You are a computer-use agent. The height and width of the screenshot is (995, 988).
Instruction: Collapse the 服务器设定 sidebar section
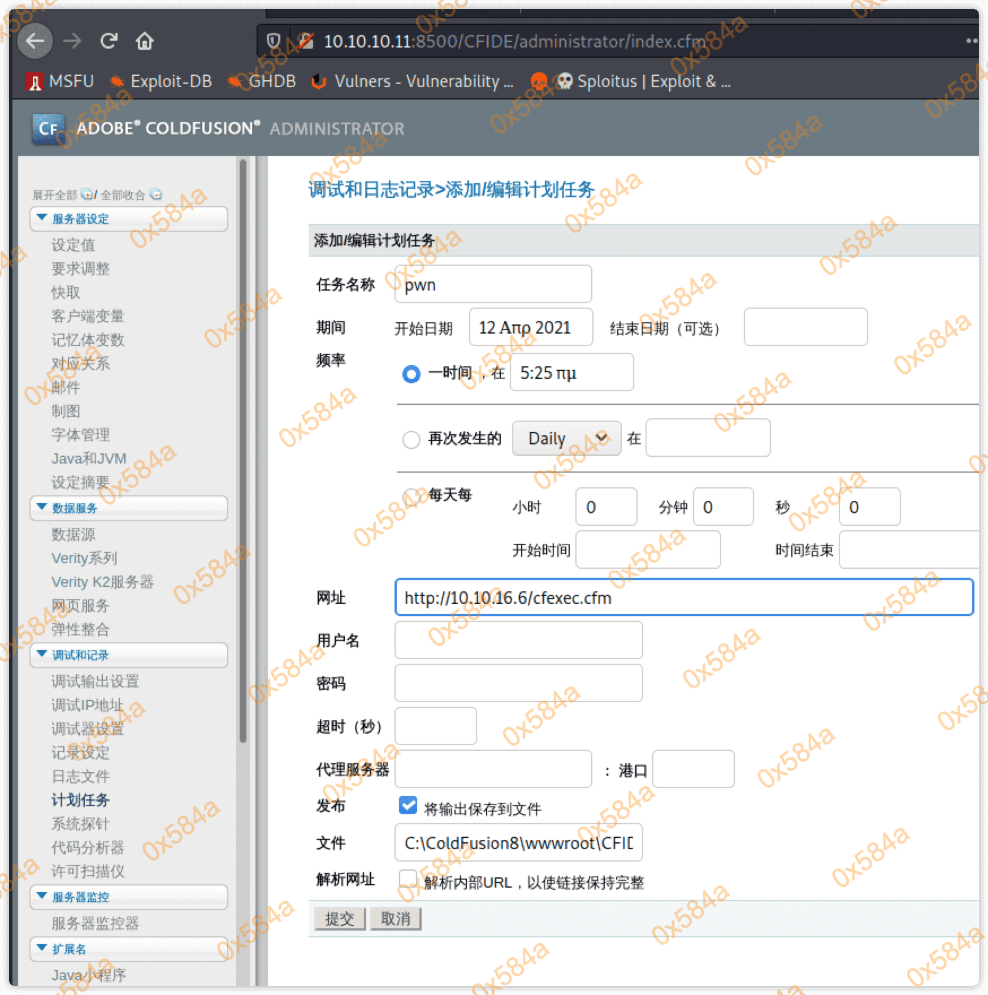pos(42,218)
